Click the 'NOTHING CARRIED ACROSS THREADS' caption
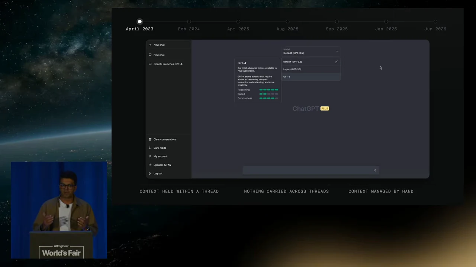Screen dimensions: 476x267 click(x=286, y=191)
